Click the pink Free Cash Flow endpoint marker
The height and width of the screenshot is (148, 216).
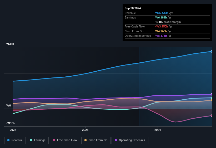211,116
